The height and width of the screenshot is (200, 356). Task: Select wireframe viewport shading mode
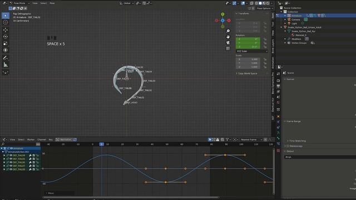coord(256,3)
